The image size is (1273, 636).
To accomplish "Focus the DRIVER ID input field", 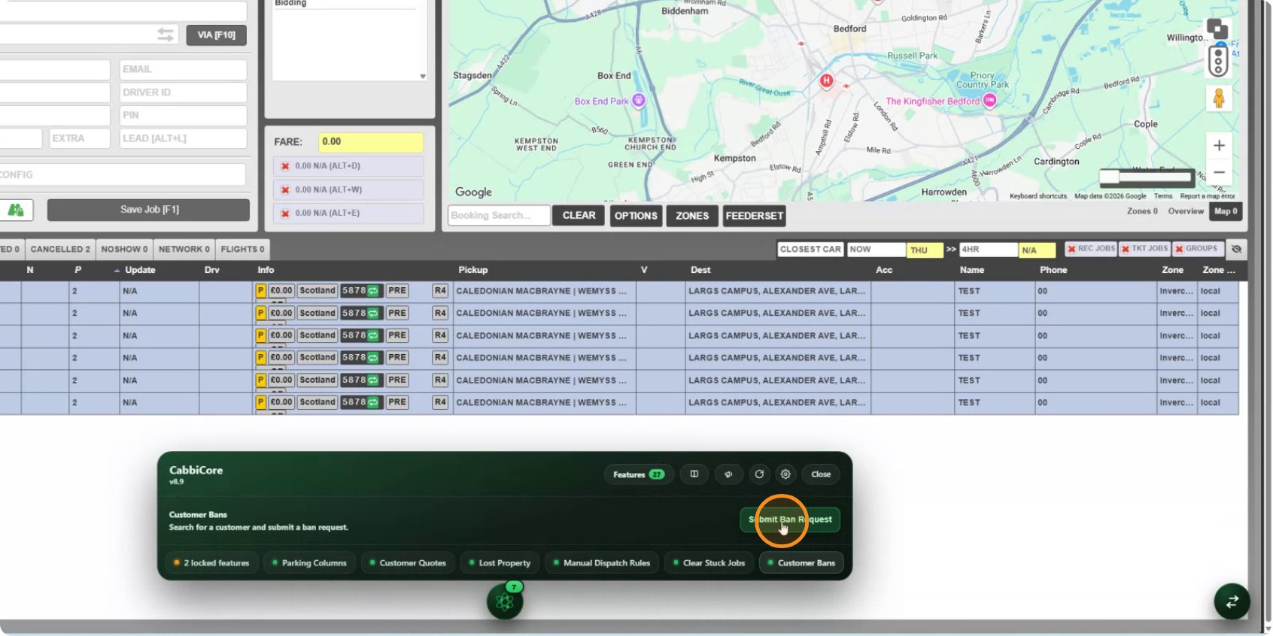I will point(183,92).
